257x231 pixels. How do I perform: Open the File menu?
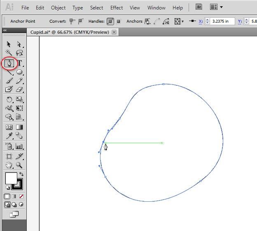pyautogui.click(x=25, y=8)
